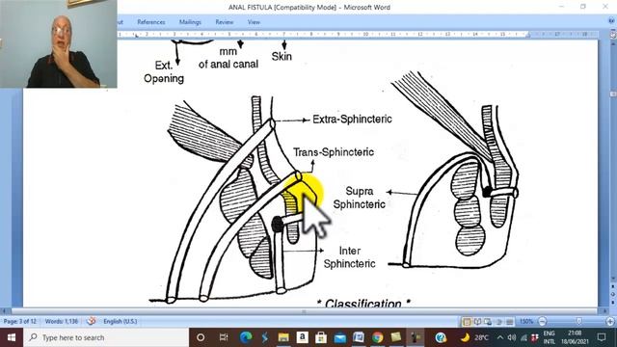Click the 150% zoom level button
Screen dimensions: 617x347
526,321
